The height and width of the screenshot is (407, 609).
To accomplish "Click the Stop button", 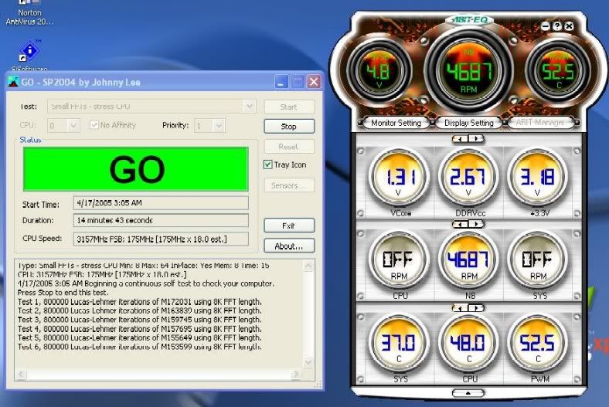I will pyautogui.click(x=288, y=126).
